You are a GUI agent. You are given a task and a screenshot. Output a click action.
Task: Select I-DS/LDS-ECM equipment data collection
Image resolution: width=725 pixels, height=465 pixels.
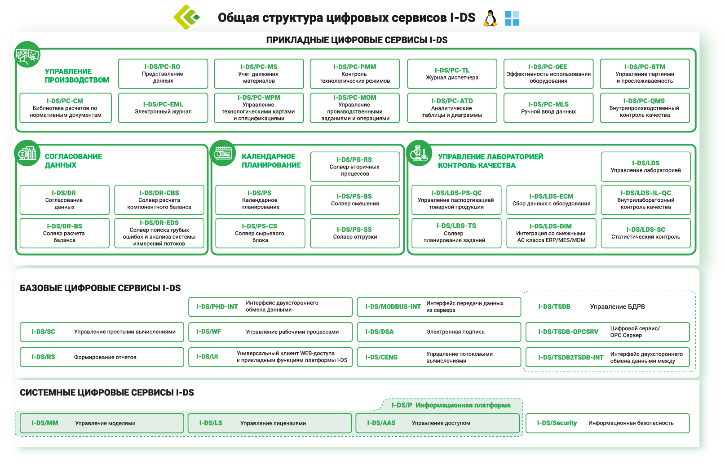(551, 200)
